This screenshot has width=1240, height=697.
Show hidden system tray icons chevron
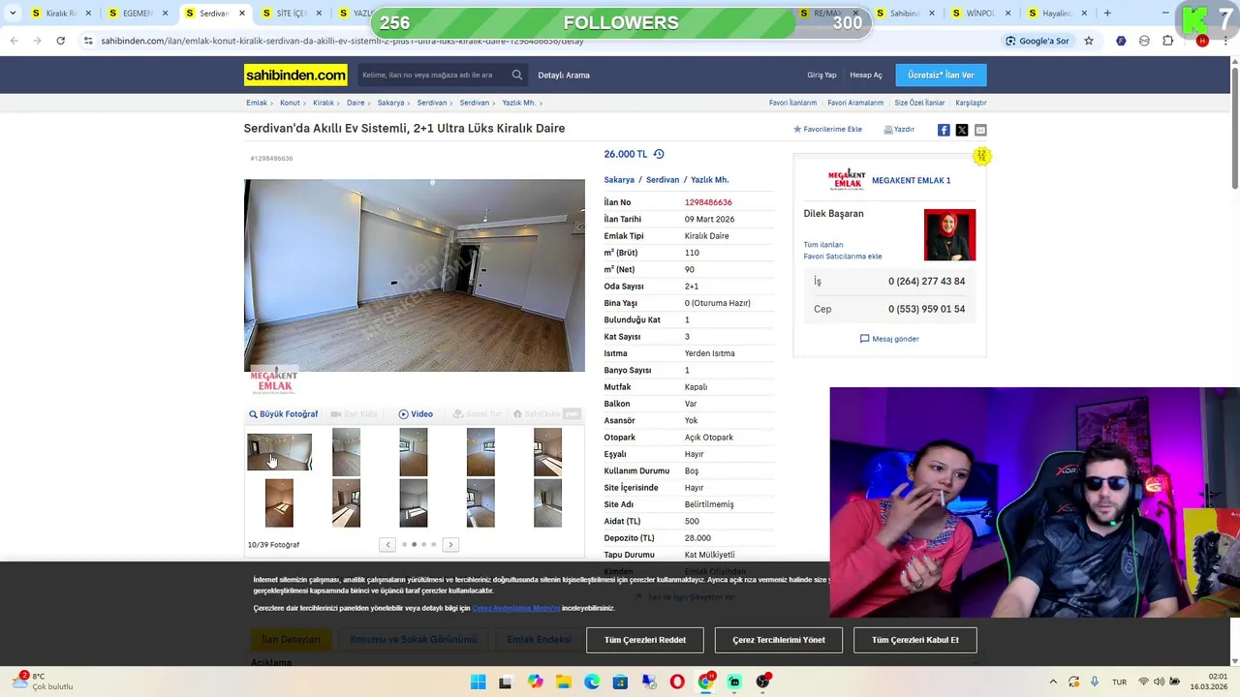[1053, 682]
